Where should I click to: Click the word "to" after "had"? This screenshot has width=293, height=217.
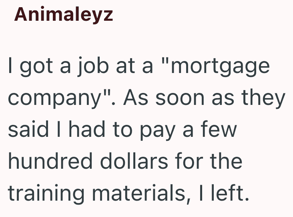tap(122, 130)
